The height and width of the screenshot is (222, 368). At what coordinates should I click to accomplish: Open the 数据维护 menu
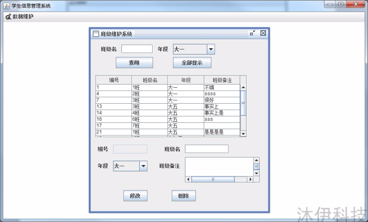click(x=20, y=17)
